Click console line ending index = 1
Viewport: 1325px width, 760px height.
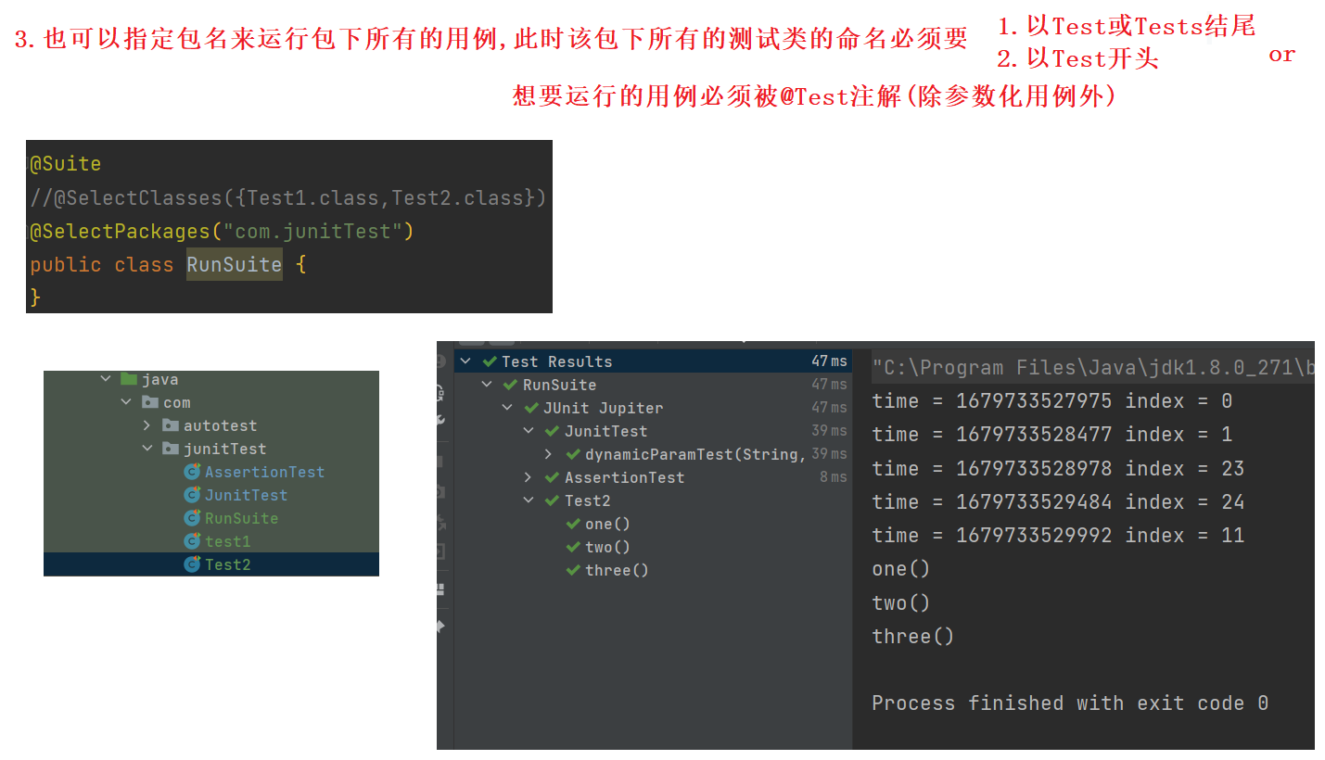click(x=1052, y=435)
